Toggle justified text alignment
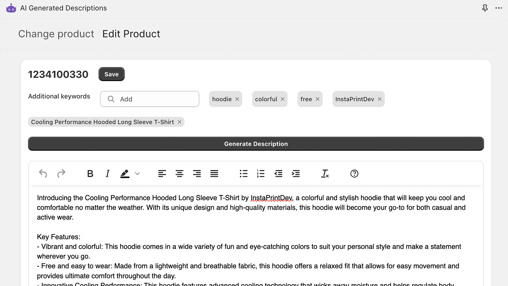 214,174
